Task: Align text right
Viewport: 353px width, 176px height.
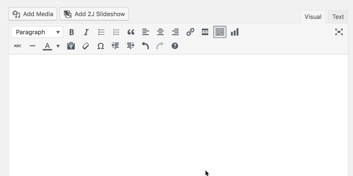Action: pyautogui.click(x=175, y=32)
